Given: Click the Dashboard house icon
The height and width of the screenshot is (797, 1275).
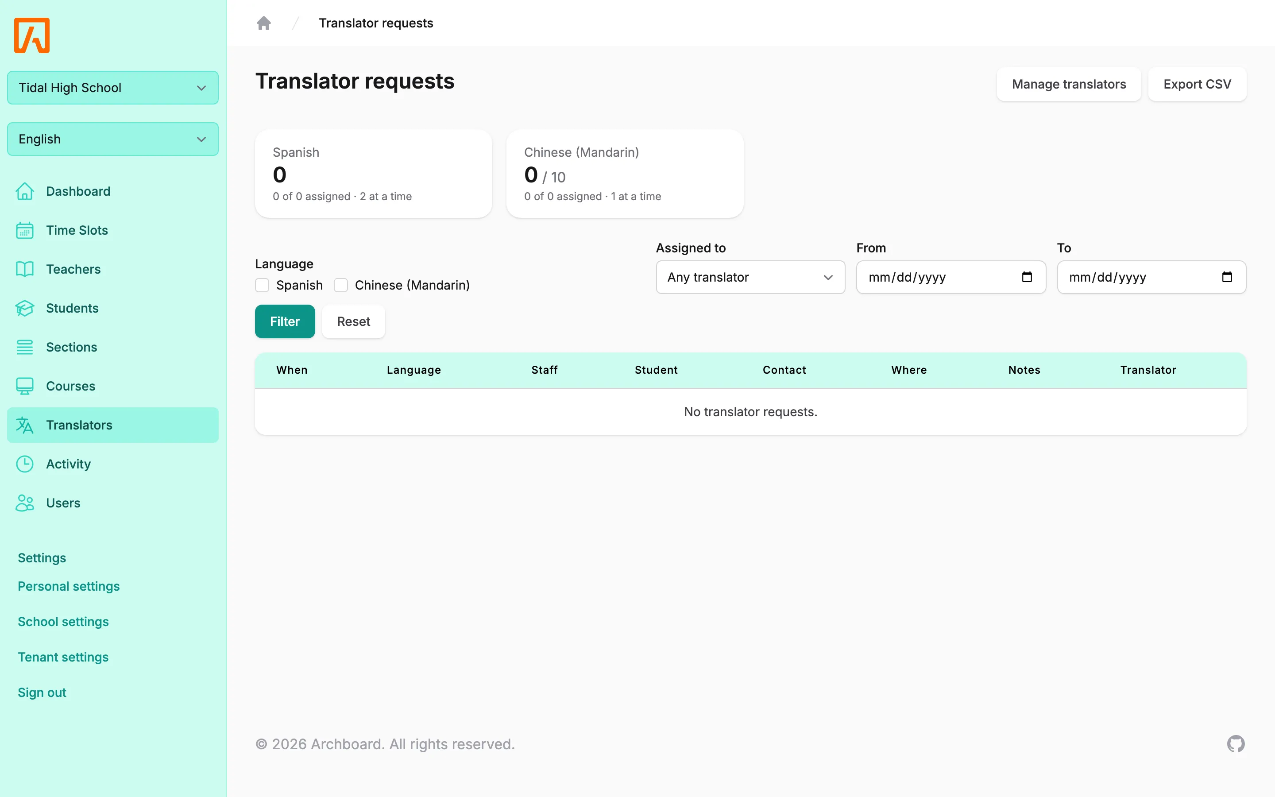Looking at the screenshot, I should pyautogui.click(x=25, y=191).
